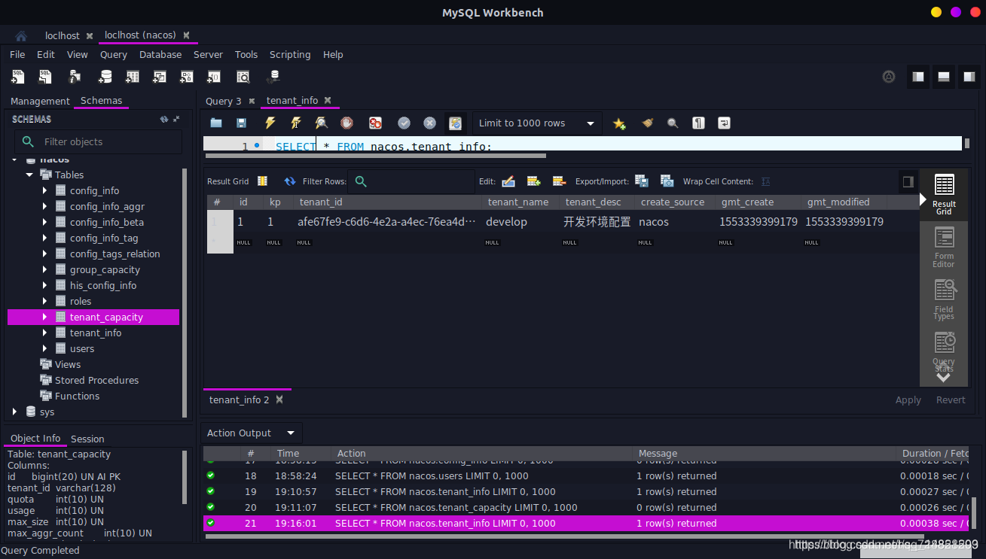Toggle left sidebar panel visibility
Image resolution: width=986 pixels, height=559 pixels.
917,77
